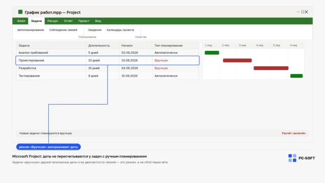Viewport: 325px width, 183px height.
Task: Click the 5 дней duration cell
Action: point(93,53)
